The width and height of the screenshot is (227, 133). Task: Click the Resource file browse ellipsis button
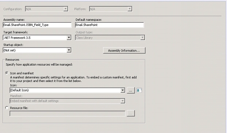tap(131, 113)
